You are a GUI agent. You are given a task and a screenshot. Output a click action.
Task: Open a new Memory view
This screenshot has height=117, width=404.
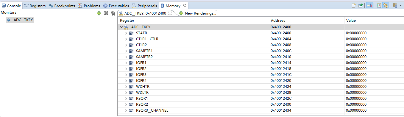pos(354,5)
